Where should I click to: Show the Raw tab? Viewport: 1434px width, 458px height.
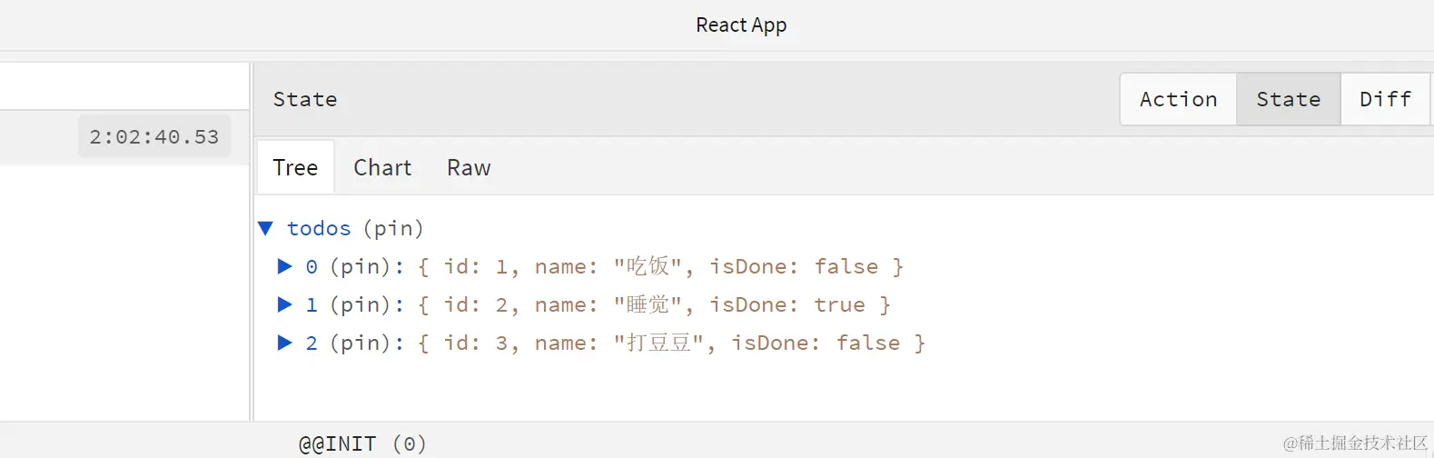click(469, 168)
